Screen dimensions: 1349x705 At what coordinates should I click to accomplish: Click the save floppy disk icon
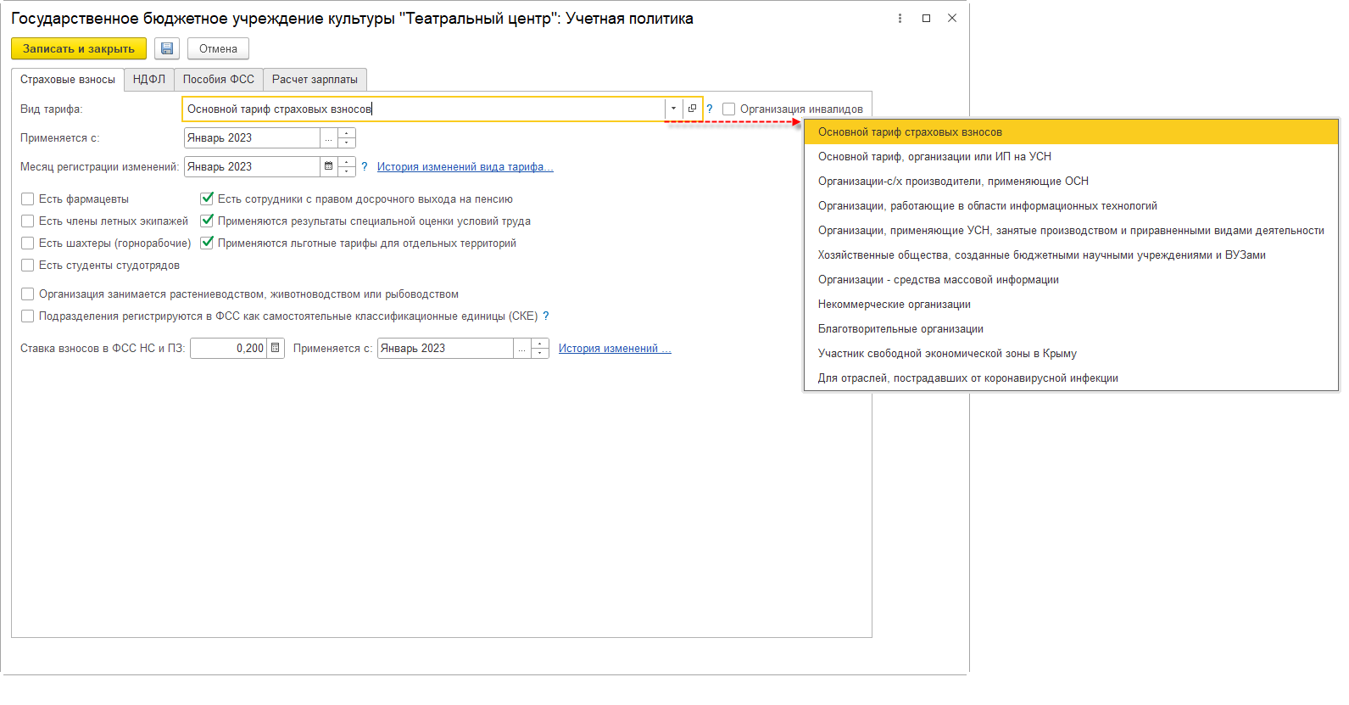[167, 48]
